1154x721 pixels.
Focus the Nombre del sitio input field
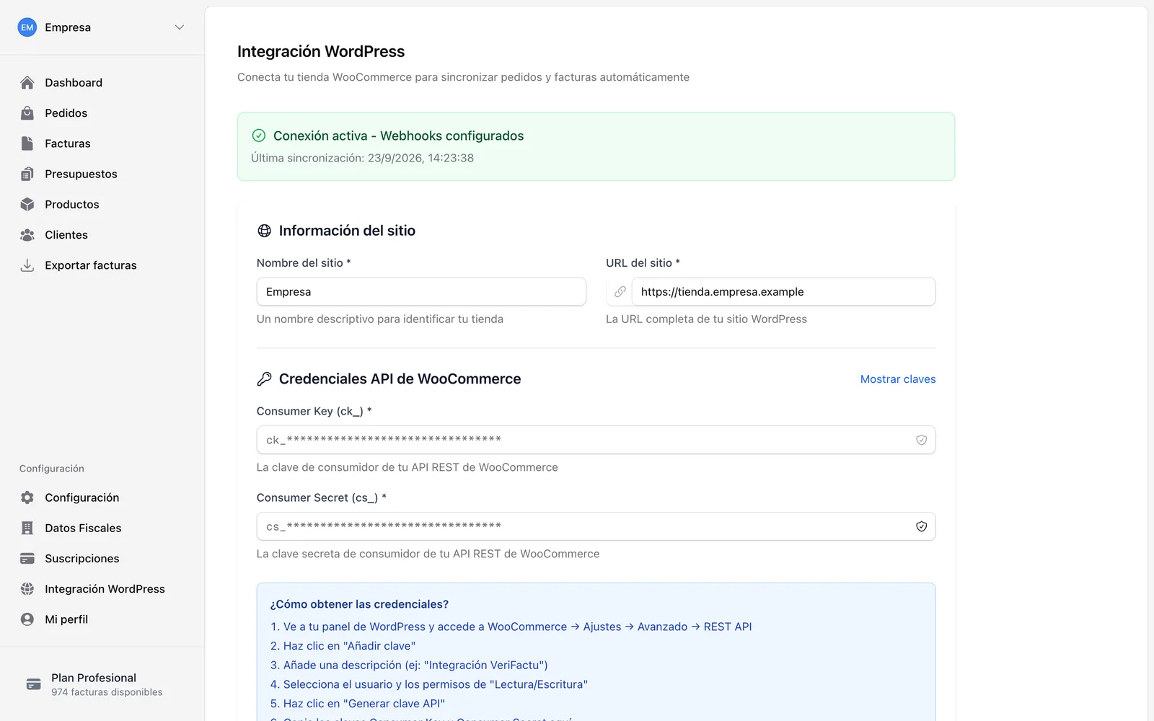coord(421,292)
